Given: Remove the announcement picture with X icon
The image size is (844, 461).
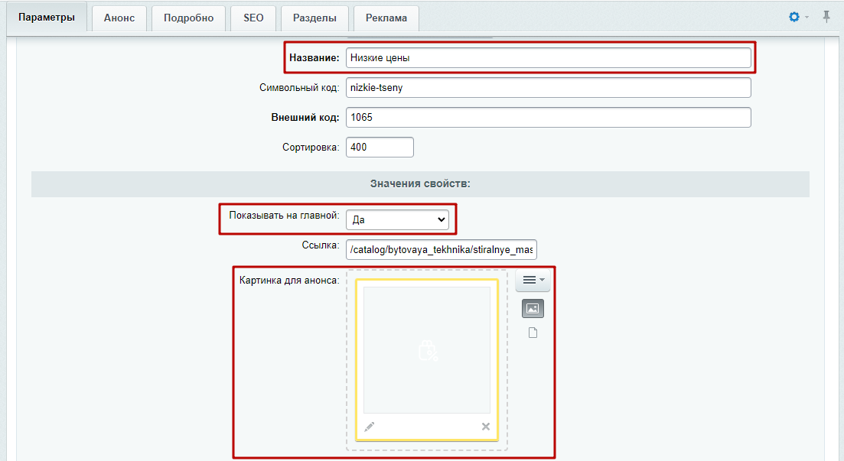Looking at the screenshot, I should (x=486, y=427).
